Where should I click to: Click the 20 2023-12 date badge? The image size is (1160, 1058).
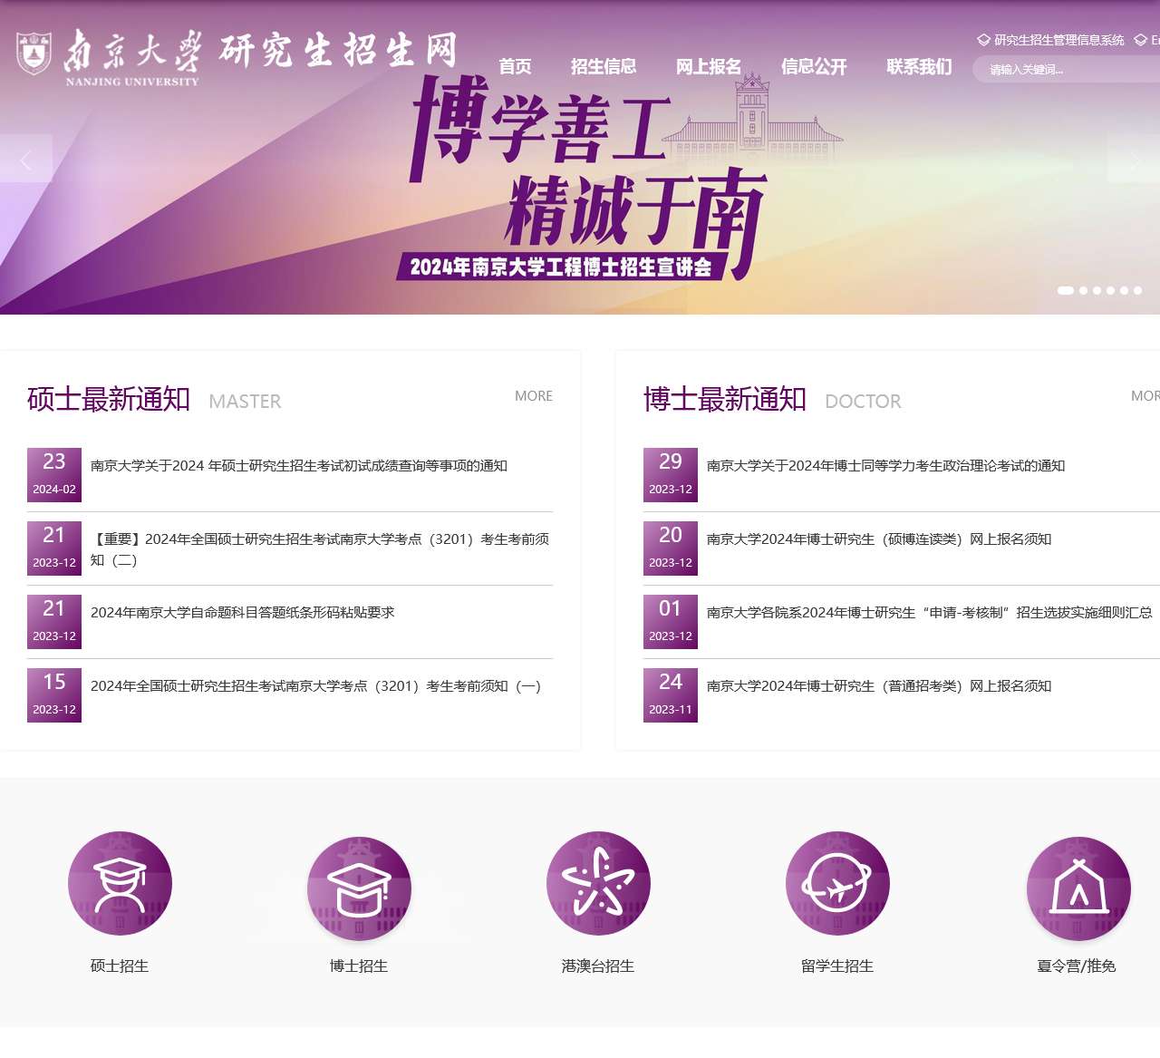click(x=671, y=548)
